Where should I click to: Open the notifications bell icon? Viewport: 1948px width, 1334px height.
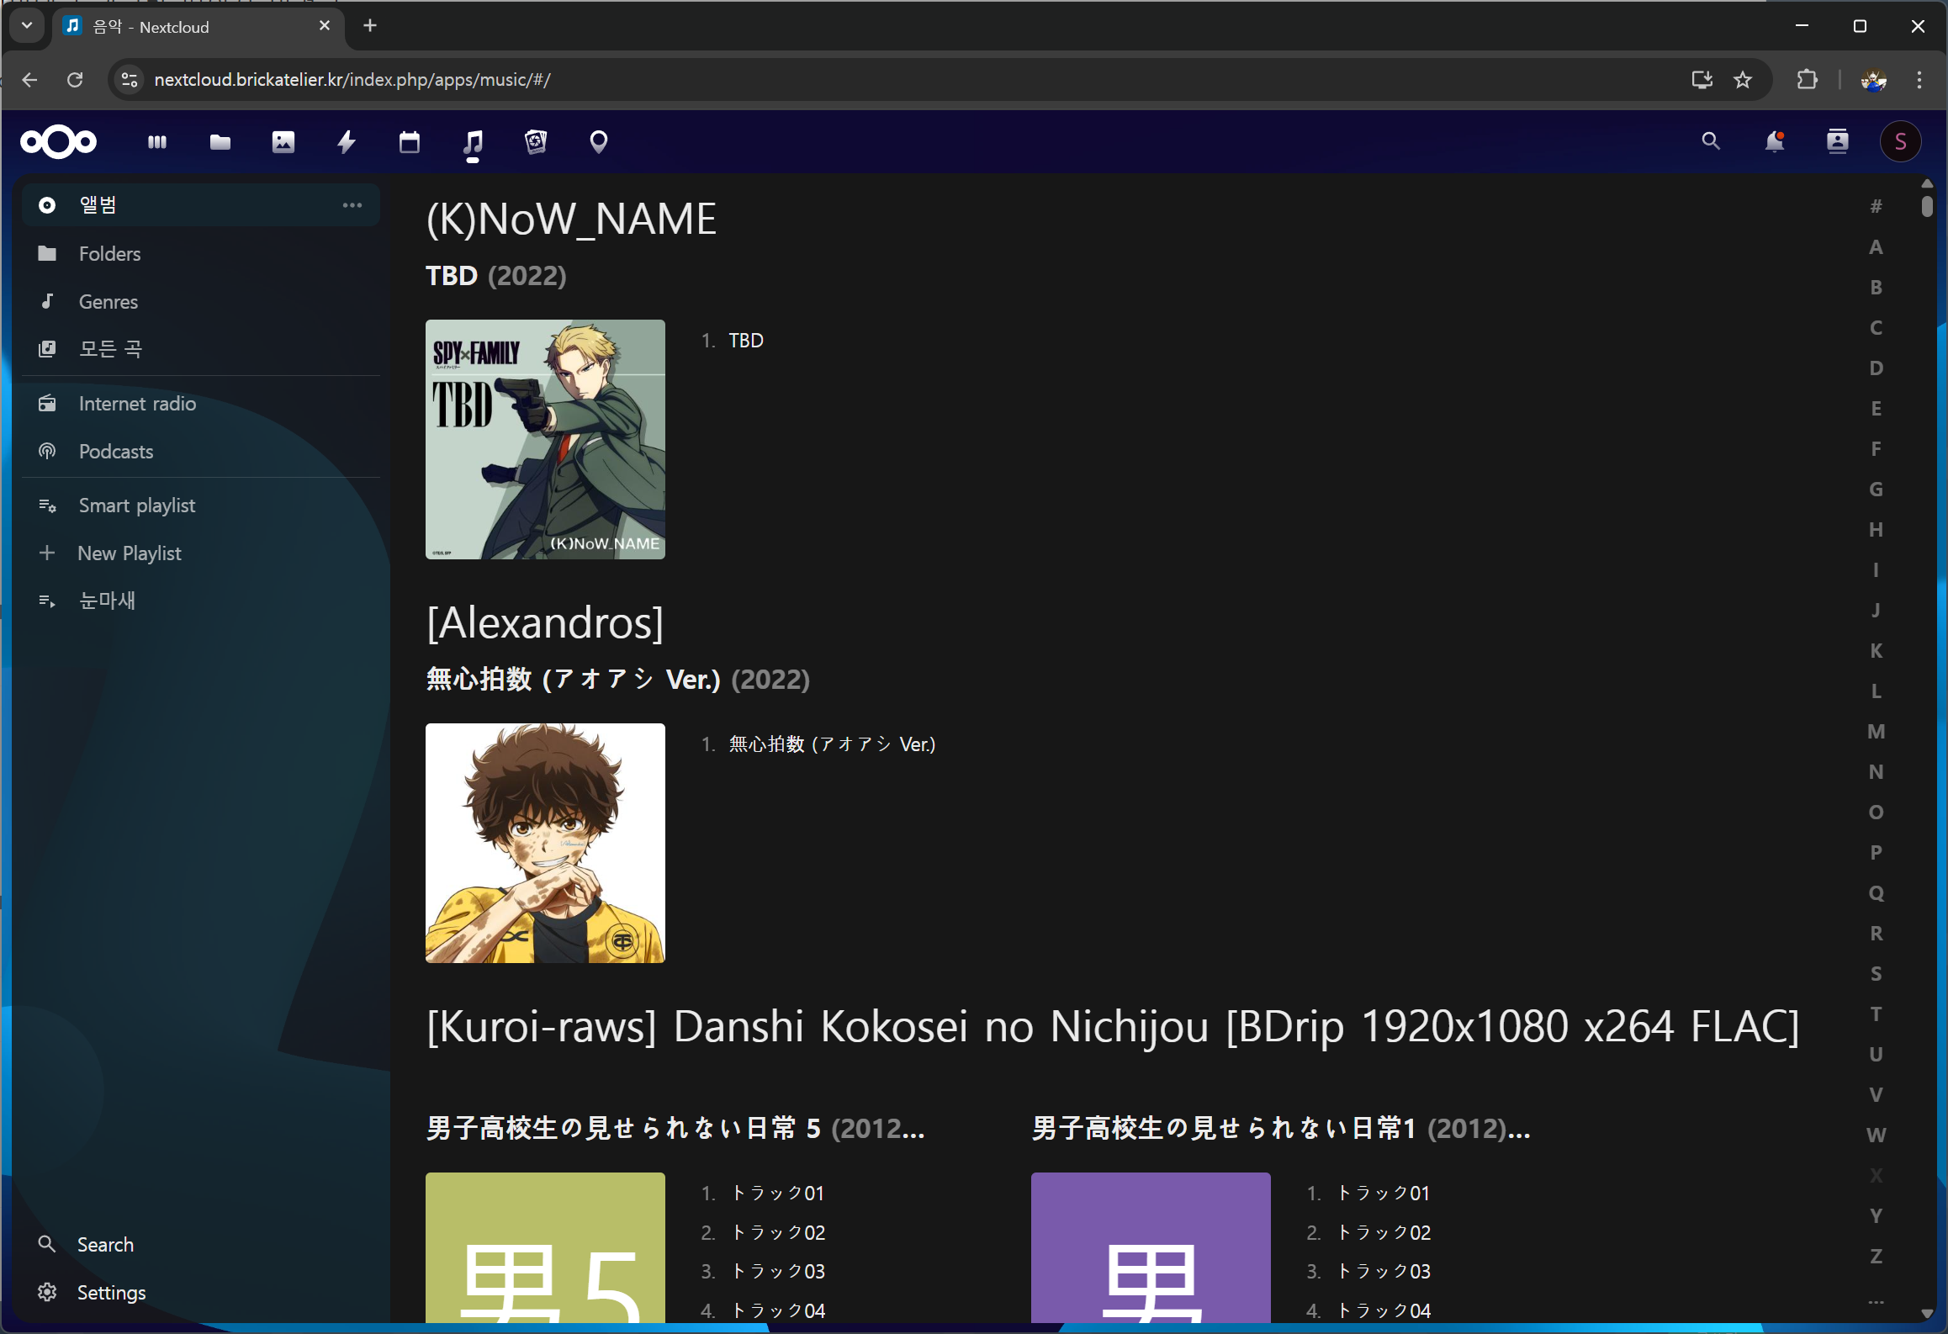1775,141
